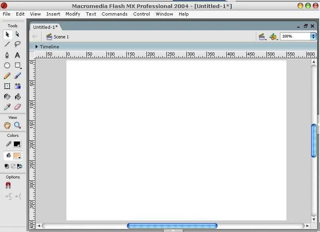Open the File menu
The height and width of the screenshot is (232, 320).
pyautogui.click(x=6, y=14)
